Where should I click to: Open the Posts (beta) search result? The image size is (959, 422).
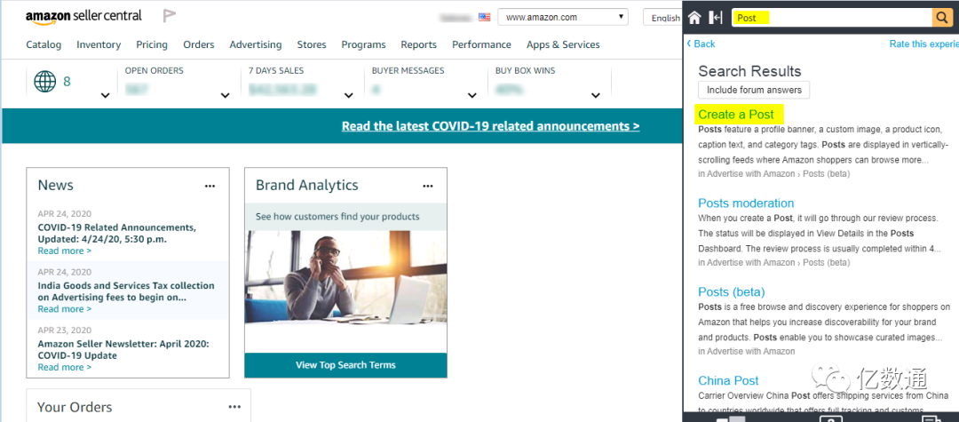pyautogui.click(x=732, y=291)
